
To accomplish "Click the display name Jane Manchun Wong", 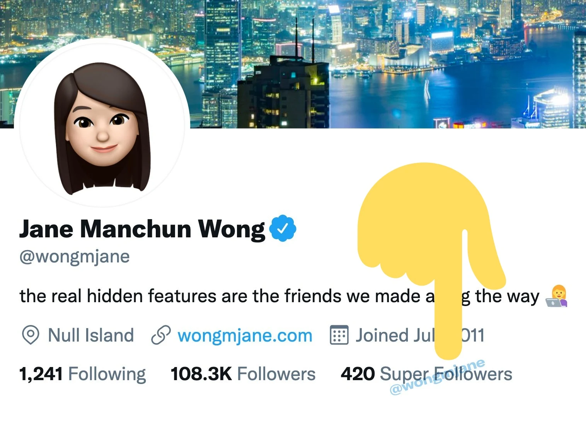I will click(142, 229).
